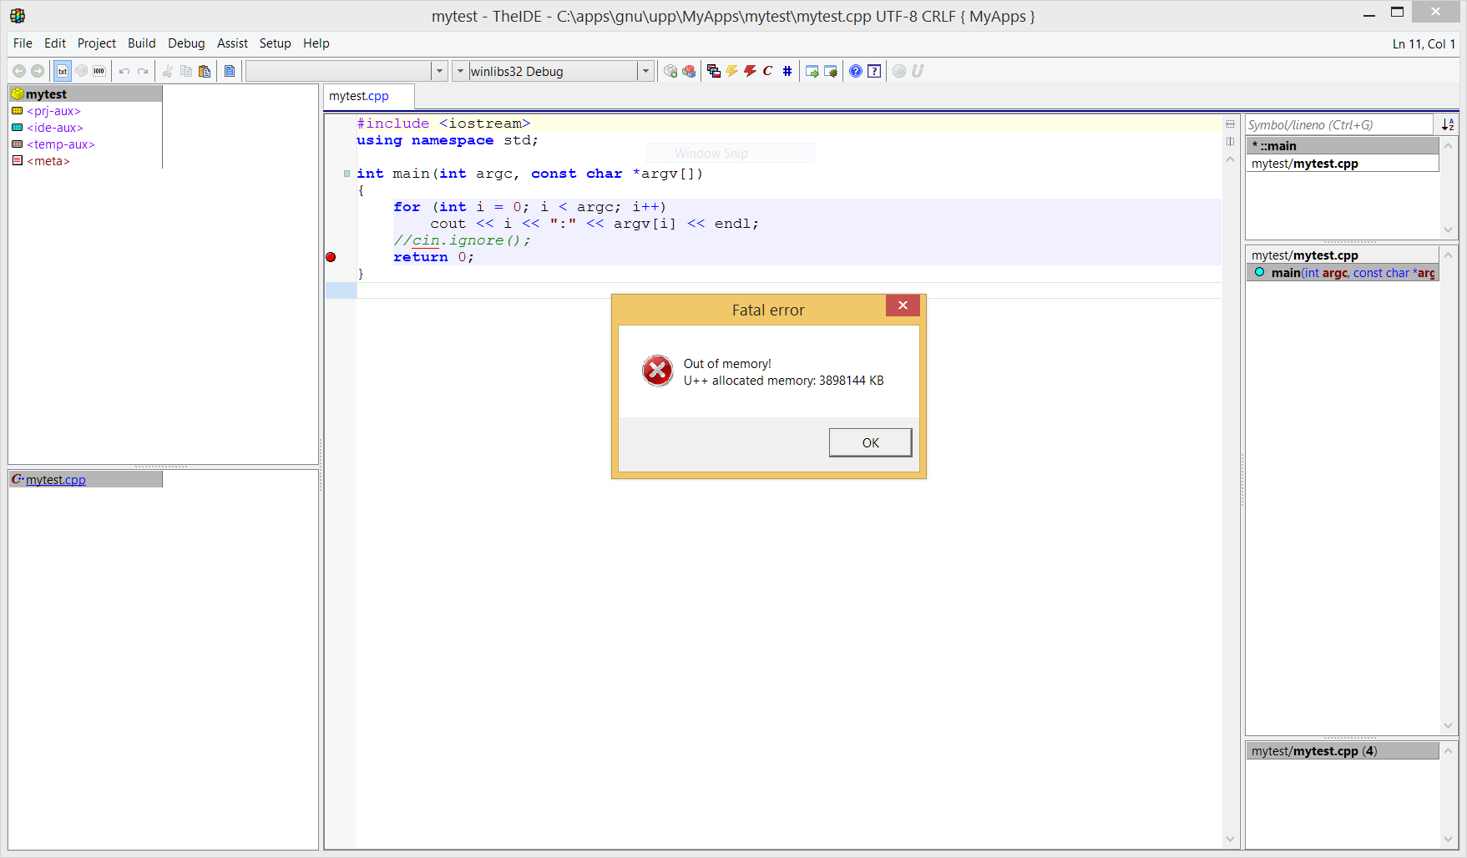1467x858 pixels.
Task: Collapse the main function fold marker
Action: click(x=347, y=174)
